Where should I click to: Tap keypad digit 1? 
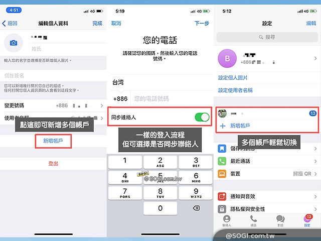pyautogui.click(x=125, y=162)
